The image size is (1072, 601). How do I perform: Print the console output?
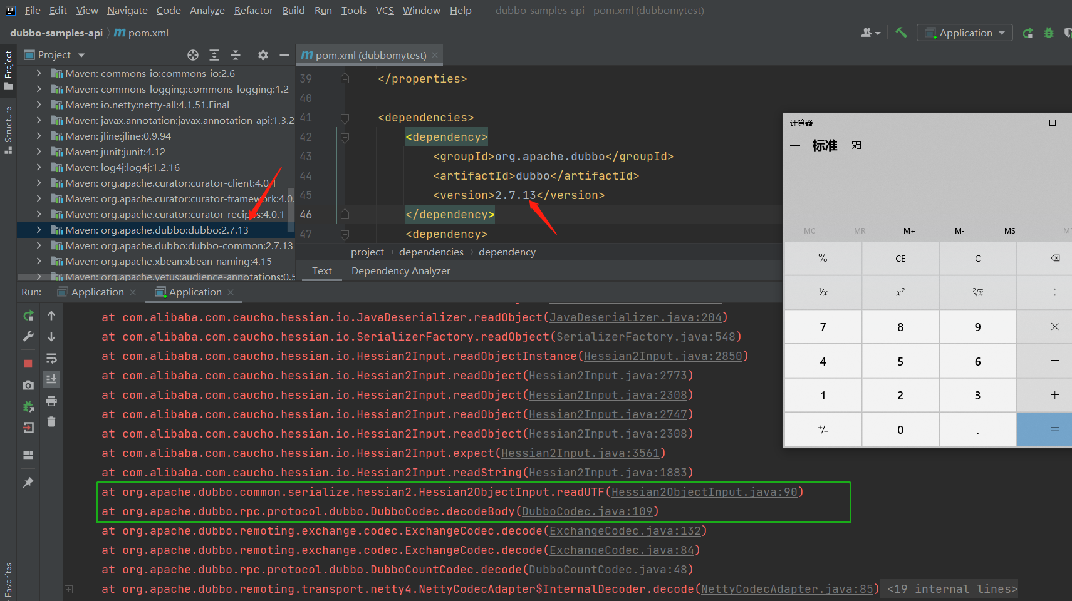click(51, 401)
